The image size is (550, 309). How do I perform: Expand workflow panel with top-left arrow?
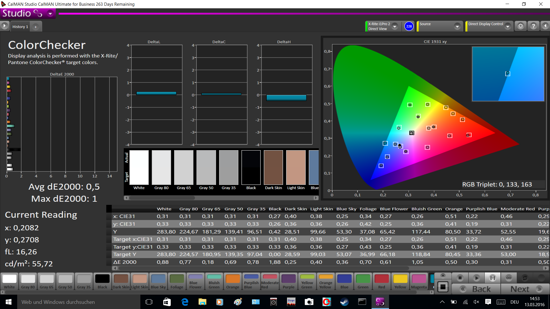click(4, 26)
